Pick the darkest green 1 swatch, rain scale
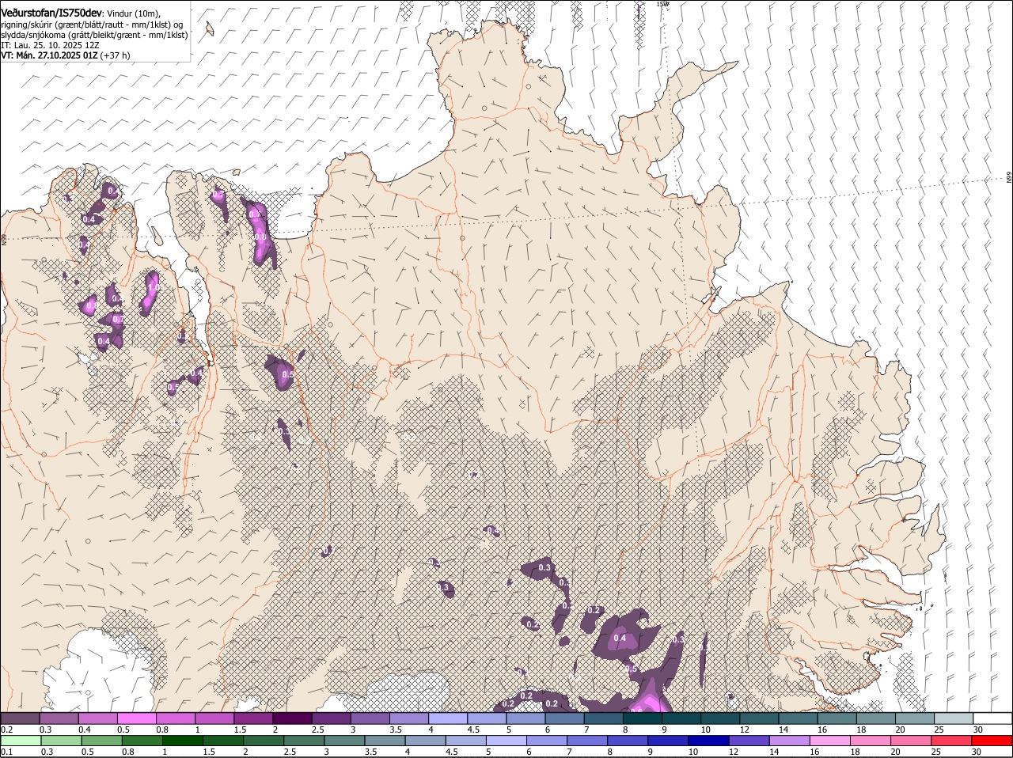Image resolution: width=1013 pixels, height=758 pixels. 184,741
